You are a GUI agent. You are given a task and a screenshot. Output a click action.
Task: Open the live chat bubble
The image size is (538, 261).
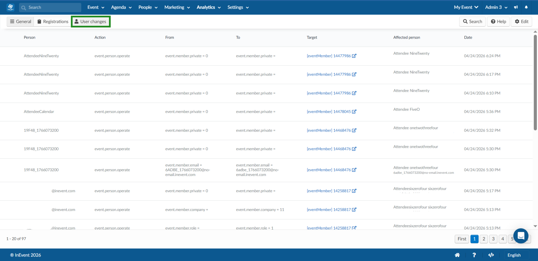point(521,236)
